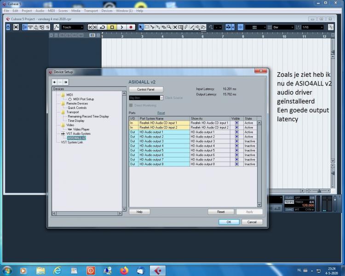Click the Ports Reset link
This screenshot has height=276, width=345.
coord(161,113)
